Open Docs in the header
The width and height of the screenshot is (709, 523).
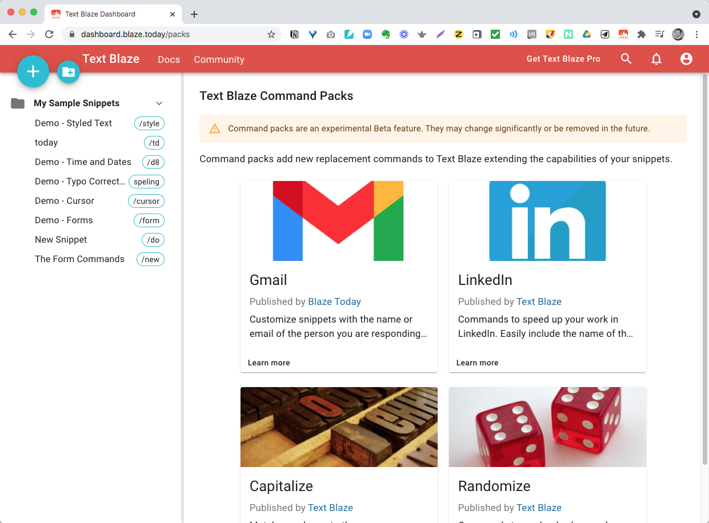(169, 59)
